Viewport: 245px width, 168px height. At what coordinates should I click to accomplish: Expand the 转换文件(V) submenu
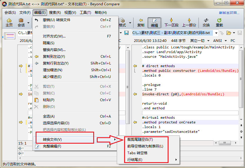click(x=76, y=140)
